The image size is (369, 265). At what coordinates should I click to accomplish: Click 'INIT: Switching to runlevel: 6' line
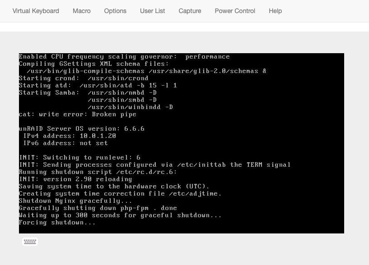(x=79, y=157)
